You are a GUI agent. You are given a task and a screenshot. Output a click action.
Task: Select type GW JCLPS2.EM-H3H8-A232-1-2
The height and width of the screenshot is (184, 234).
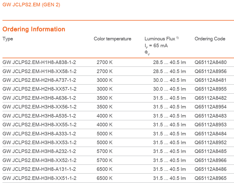pos(39,151)
